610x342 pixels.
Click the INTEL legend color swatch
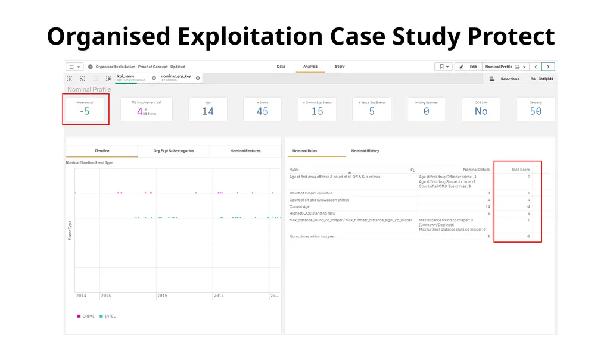point(101,316)
